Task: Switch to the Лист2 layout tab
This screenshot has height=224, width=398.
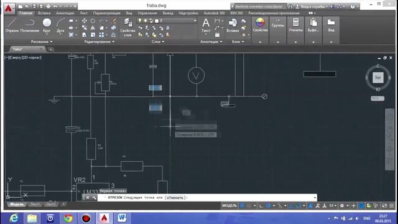Action: click(51, 204)
